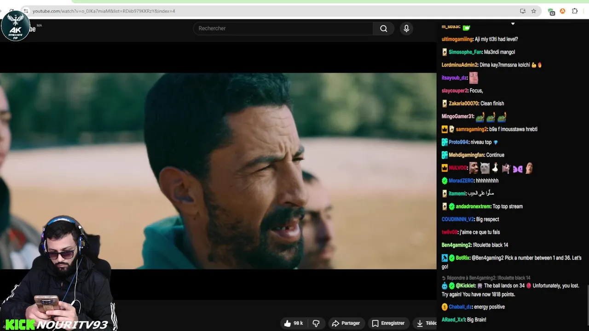Click BotRix bot username in chat
This screenshot has width=589, height=331.
pyautogui.click(x=463, y=258)
